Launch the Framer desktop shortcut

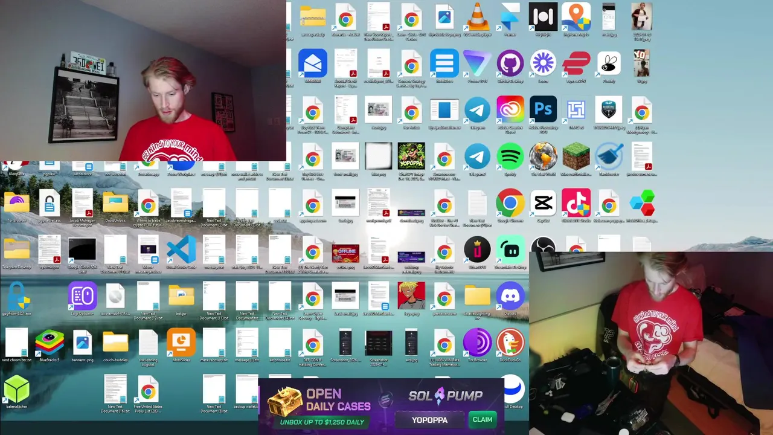click(x=510, y=17)
